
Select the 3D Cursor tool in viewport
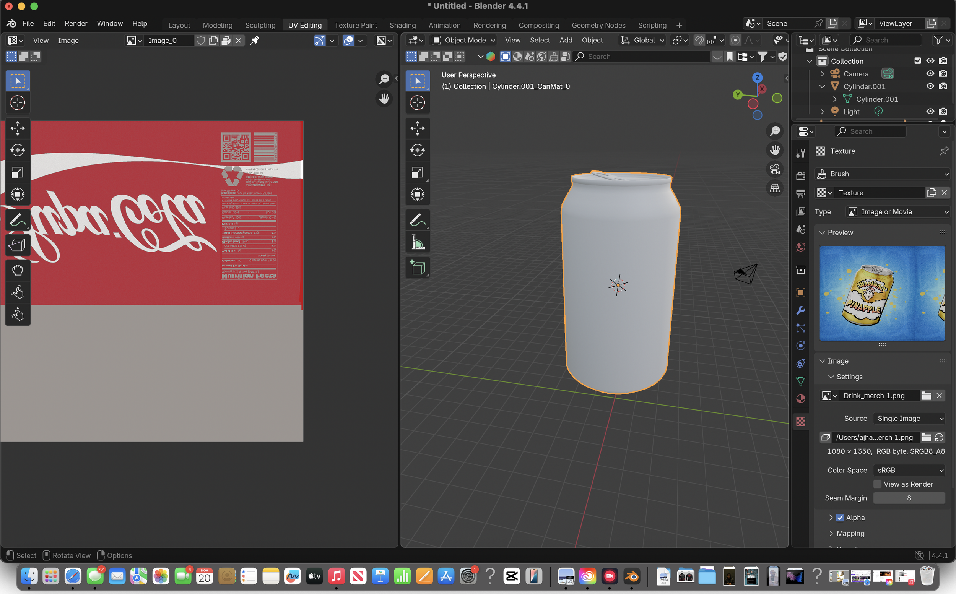(x=417, y=103)
